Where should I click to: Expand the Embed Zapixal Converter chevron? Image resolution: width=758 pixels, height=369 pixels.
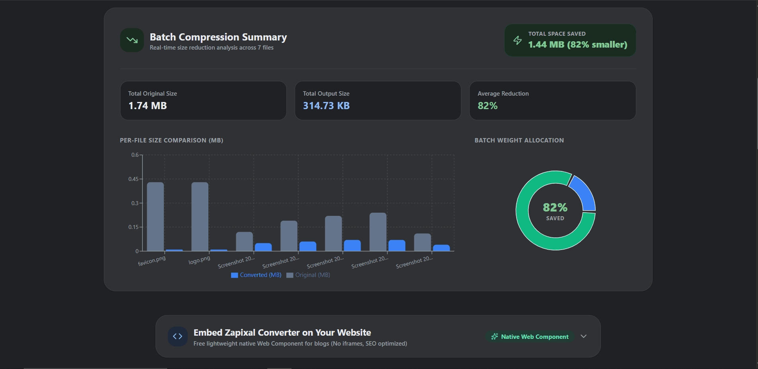tap(583, 336)
